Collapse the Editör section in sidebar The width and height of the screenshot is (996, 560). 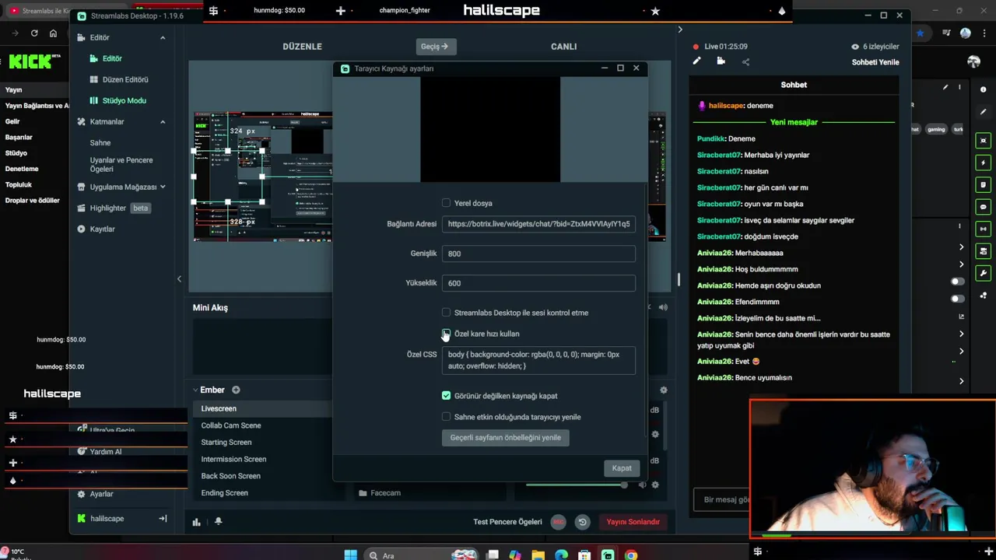point(163,37)
